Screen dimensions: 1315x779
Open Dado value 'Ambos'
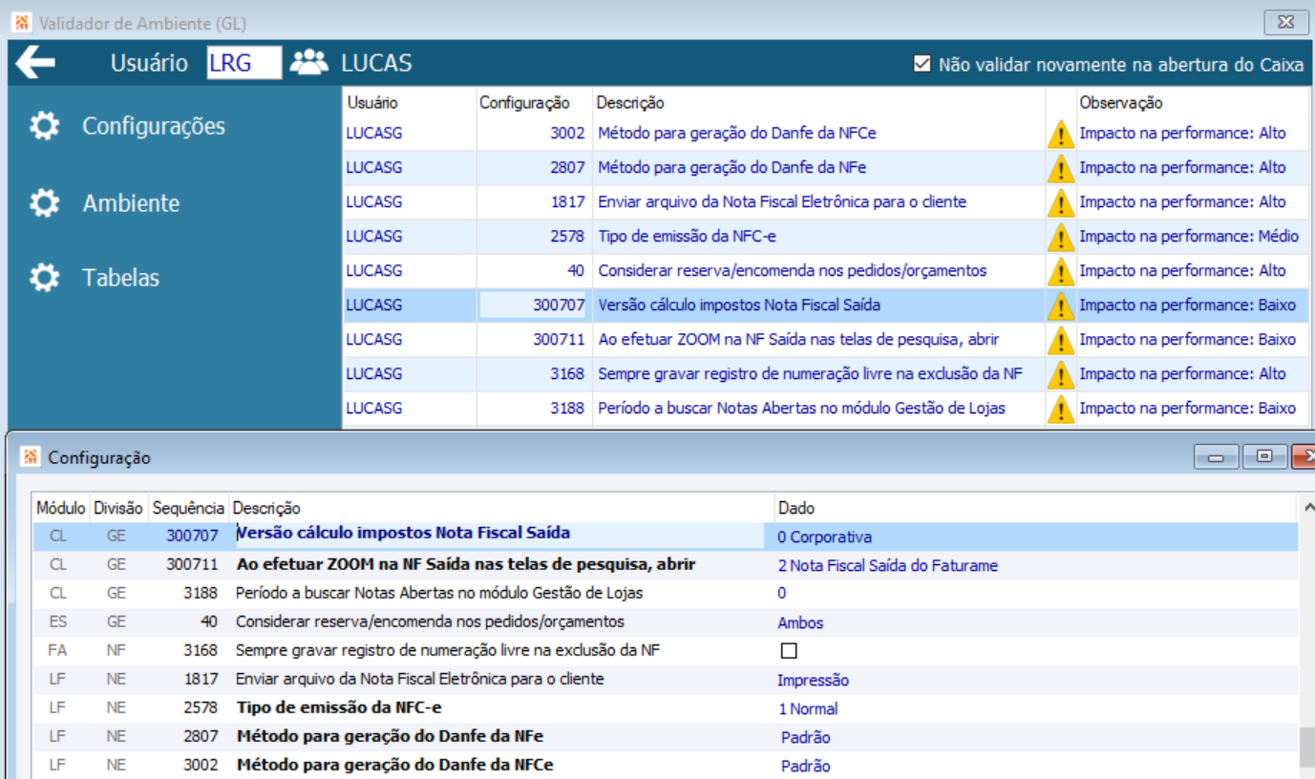(800, 622)
